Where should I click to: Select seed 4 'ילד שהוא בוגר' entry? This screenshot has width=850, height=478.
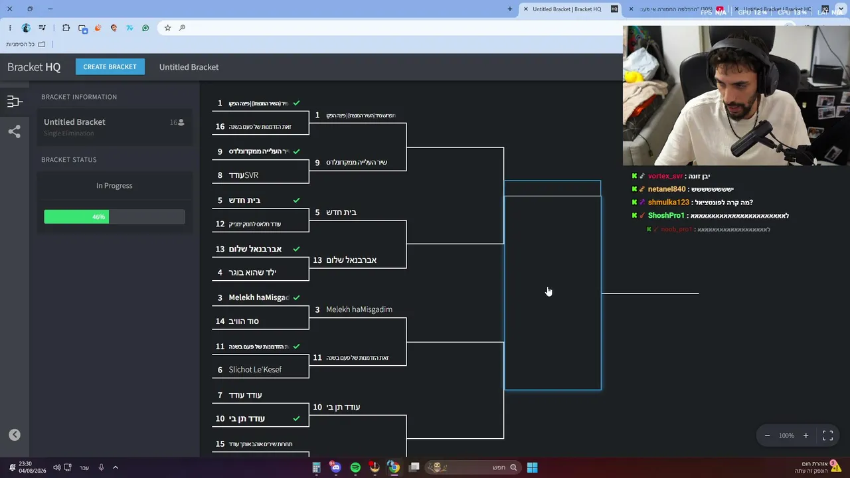point(260,272)
